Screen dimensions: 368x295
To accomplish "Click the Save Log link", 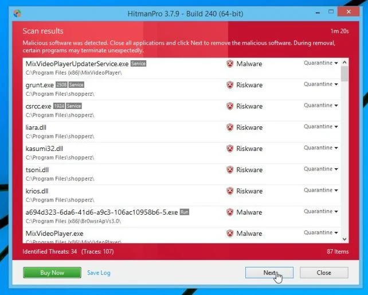I will (x=99, y=273).
